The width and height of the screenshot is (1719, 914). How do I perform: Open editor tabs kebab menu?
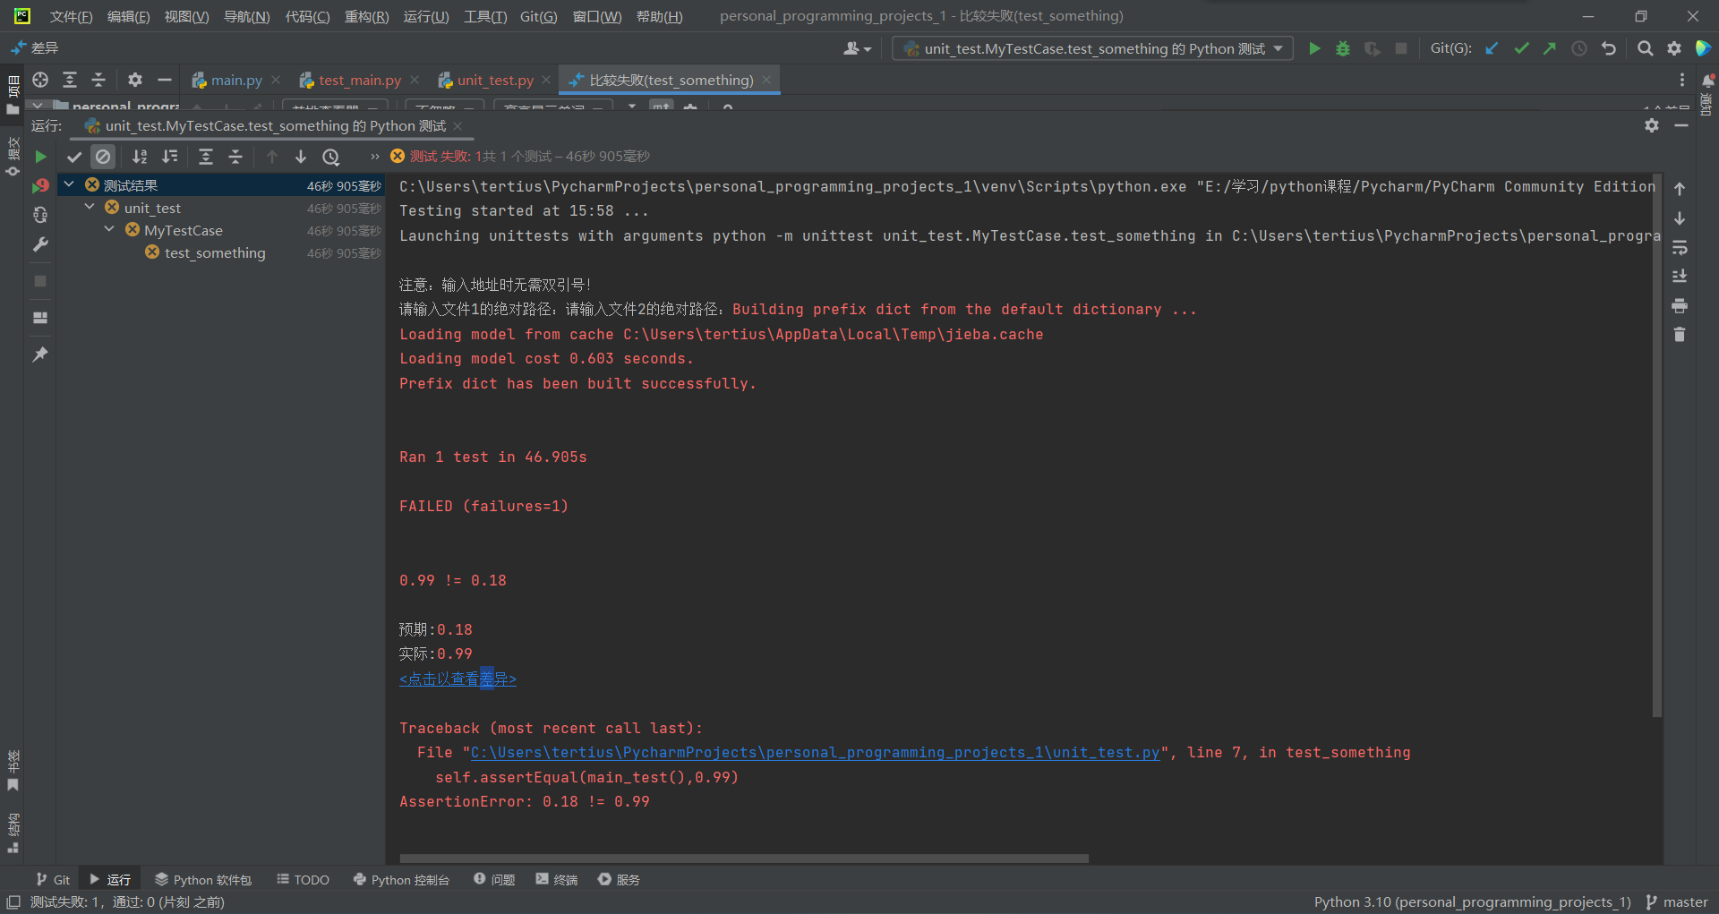[1682, 80]
